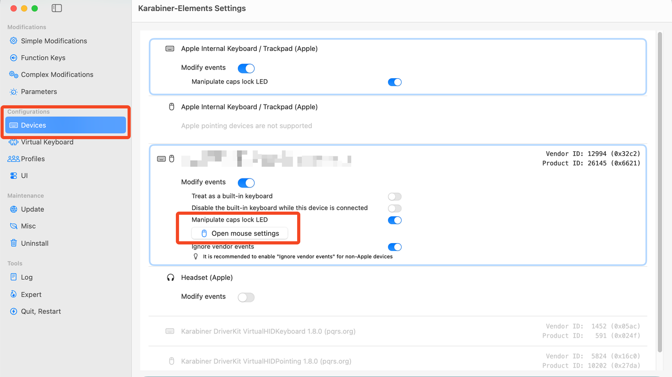Open the Expert tools page
This screenshot has height=377, width=672.
click(x=31, y=295)
